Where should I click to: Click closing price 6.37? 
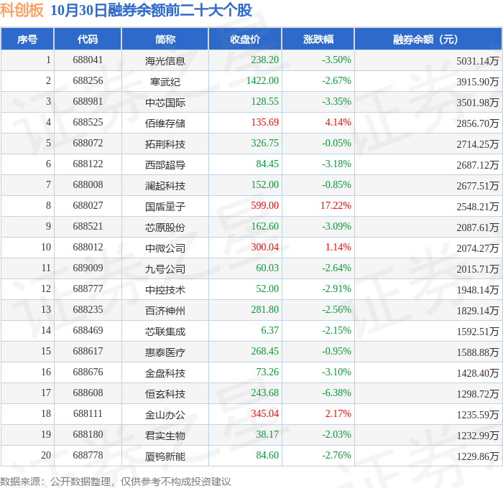click(x=269, y=330)
